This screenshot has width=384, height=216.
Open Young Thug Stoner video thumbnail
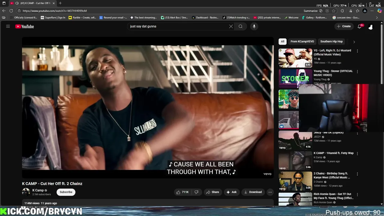coord(295,78)
